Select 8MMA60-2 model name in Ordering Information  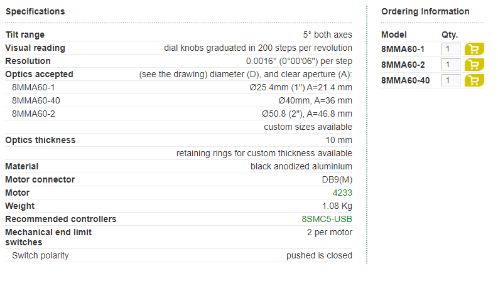pyautogui.click(x=403, y=65)
